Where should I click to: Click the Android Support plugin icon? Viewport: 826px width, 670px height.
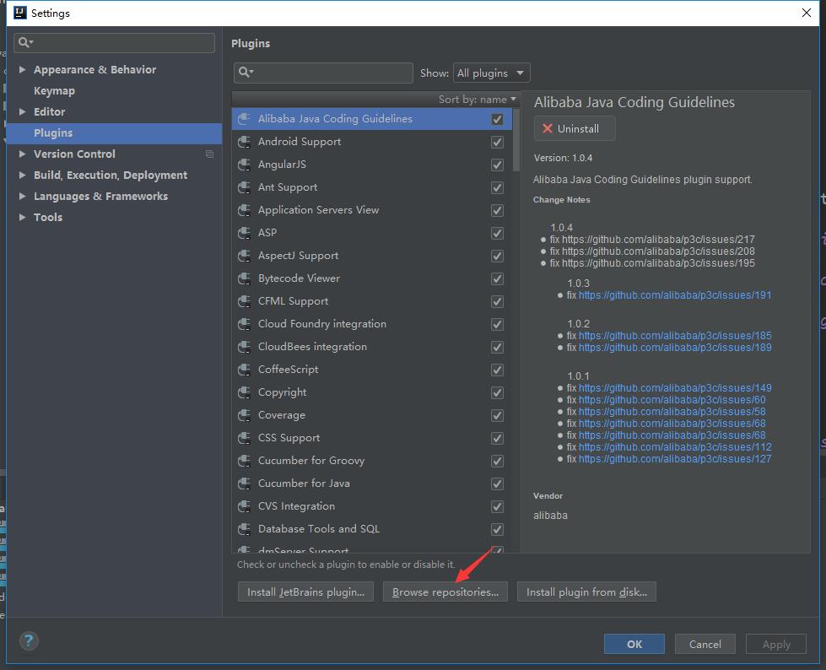click(x=244, y=142)
